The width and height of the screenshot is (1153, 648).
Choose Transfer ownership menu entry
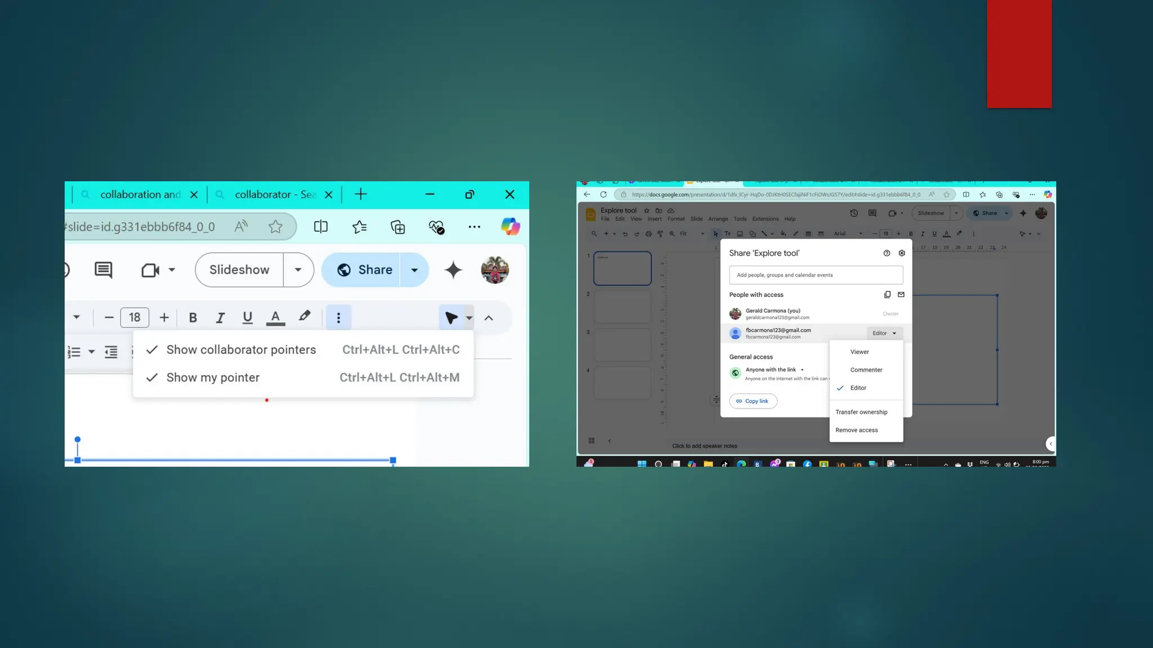tap(861, 412)
